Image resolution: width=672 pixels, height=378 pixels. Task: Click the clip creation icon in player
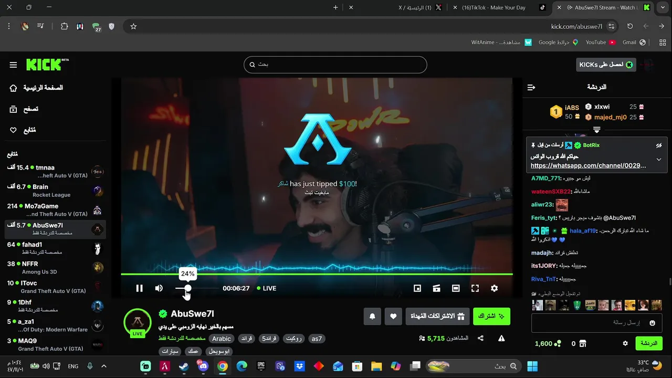(x=436, y=288)
